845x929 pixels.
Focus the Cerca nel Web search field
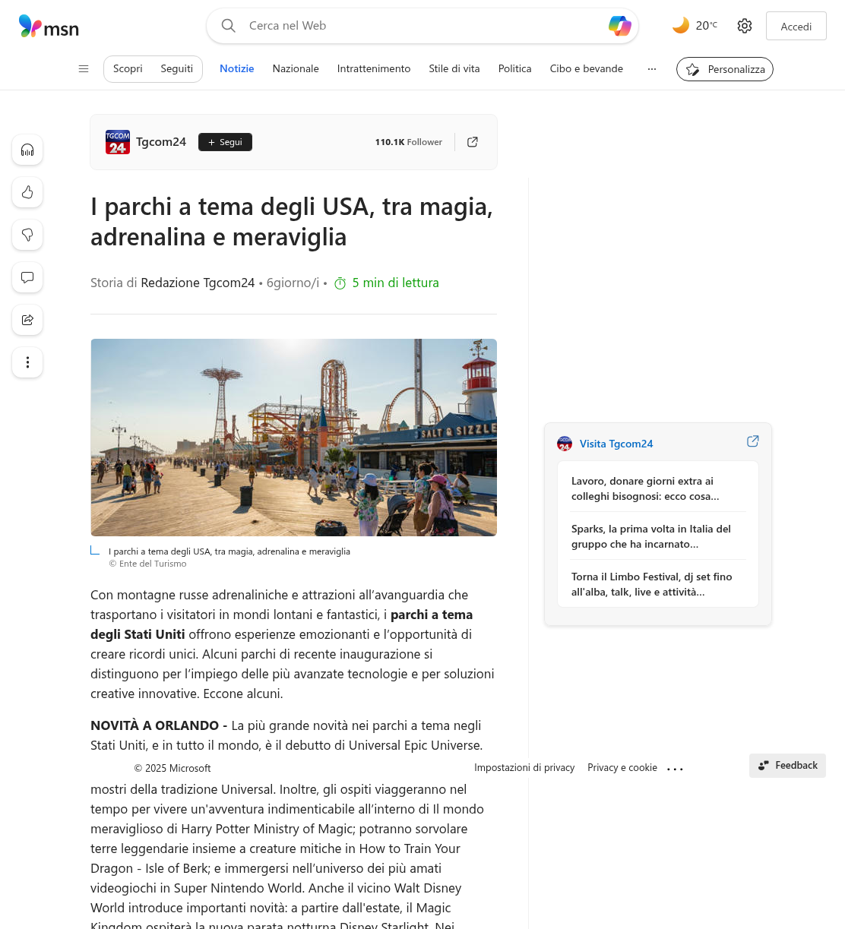click(x=422, y=26)
